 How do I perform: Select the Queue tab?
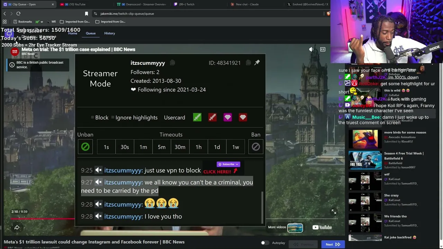pos(91,33)
